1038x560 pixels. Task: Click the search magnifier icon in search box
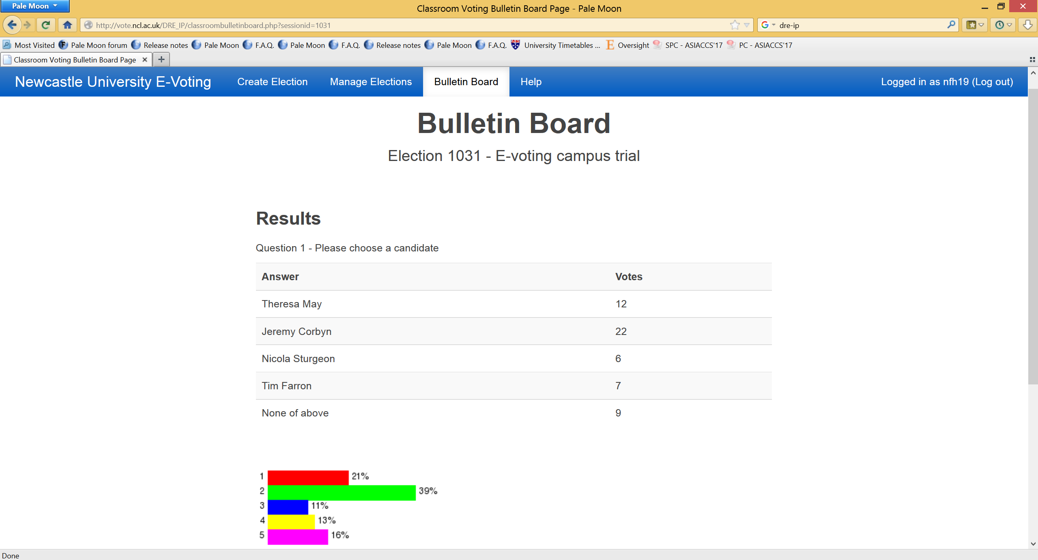pyautogui.click(x=951, y=25)
